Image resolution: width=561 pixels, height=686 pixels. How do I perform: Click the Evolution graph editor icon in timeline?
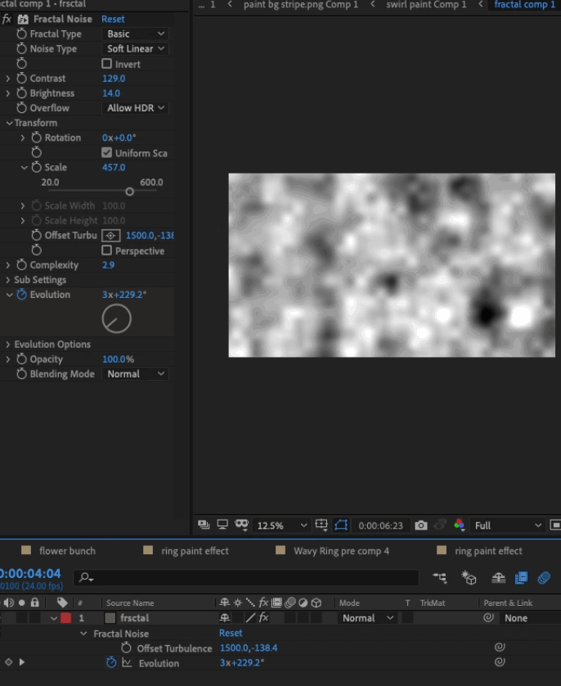127,663
